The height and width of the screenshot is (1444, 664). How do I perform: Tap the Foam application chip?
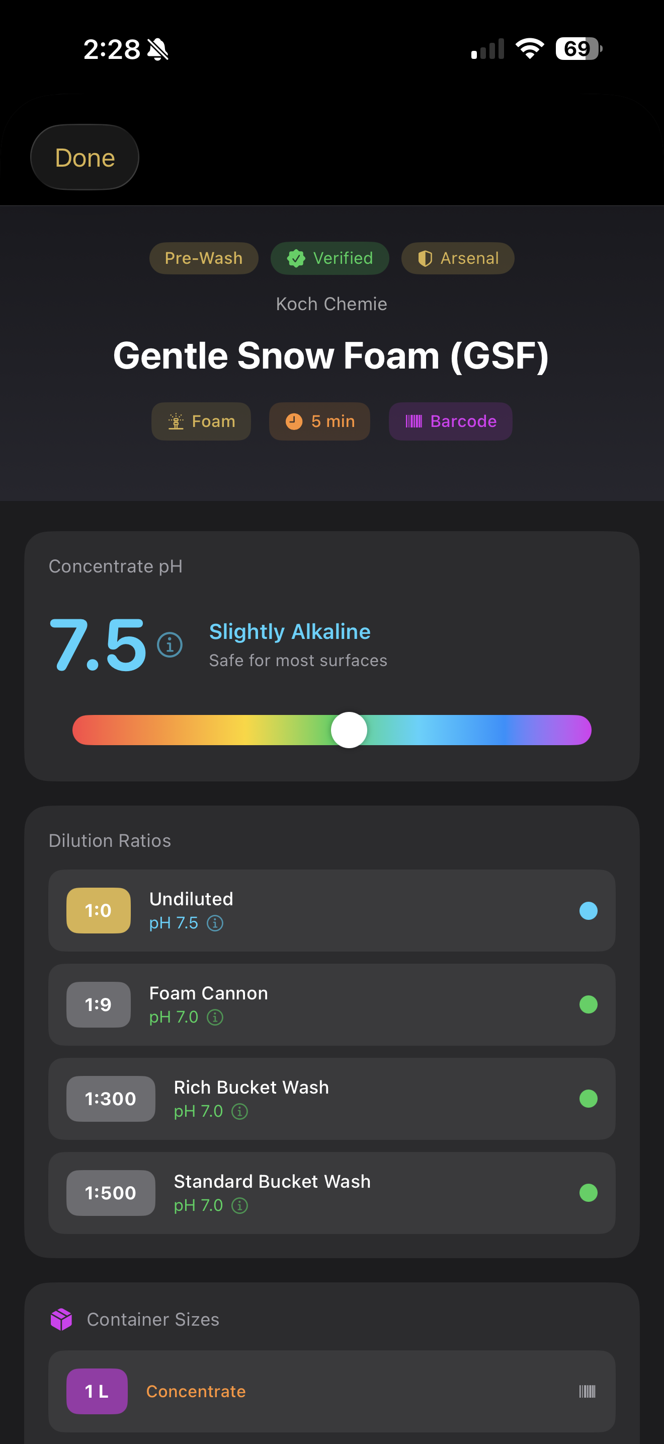click(201, 421)
